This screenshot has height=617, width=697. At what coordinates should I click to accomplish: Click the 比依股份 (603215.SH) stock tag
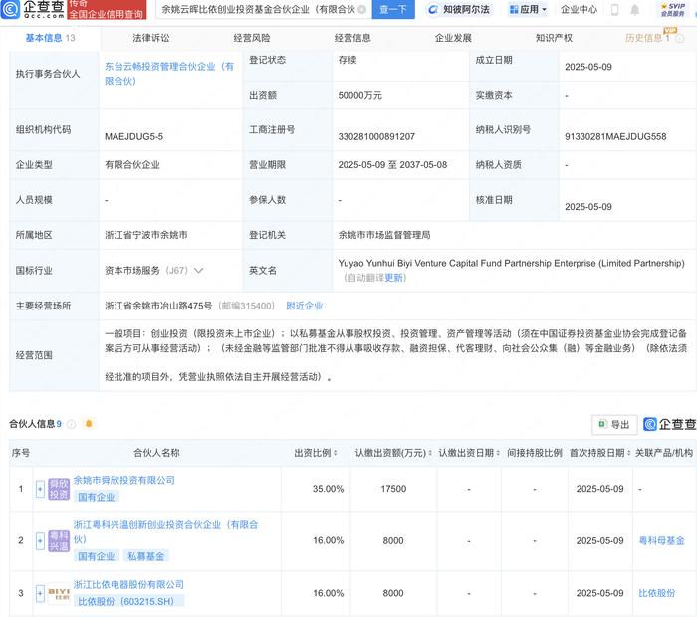click(126, 601)
